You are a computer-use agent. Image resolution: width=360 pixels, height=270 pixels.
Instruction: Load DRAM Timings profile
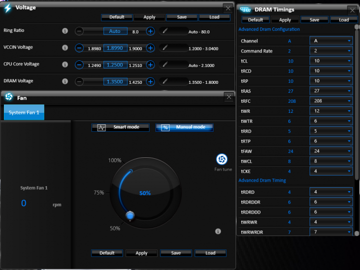(344, 20)
